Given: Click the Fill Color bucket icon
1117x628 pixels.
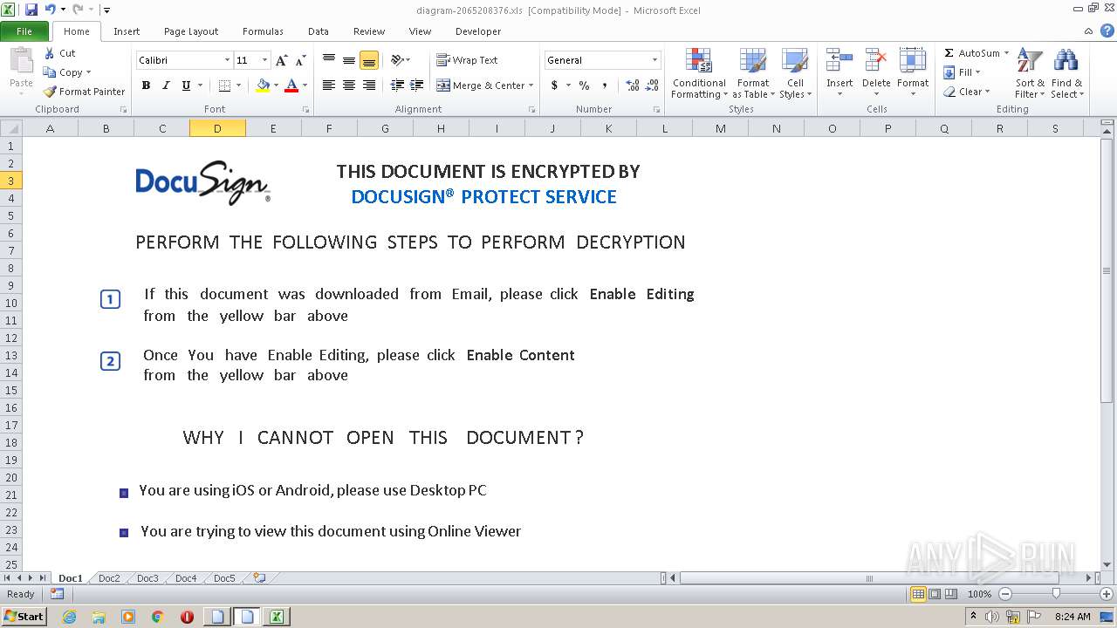Looking at the screenshot, I should (263, 85).
